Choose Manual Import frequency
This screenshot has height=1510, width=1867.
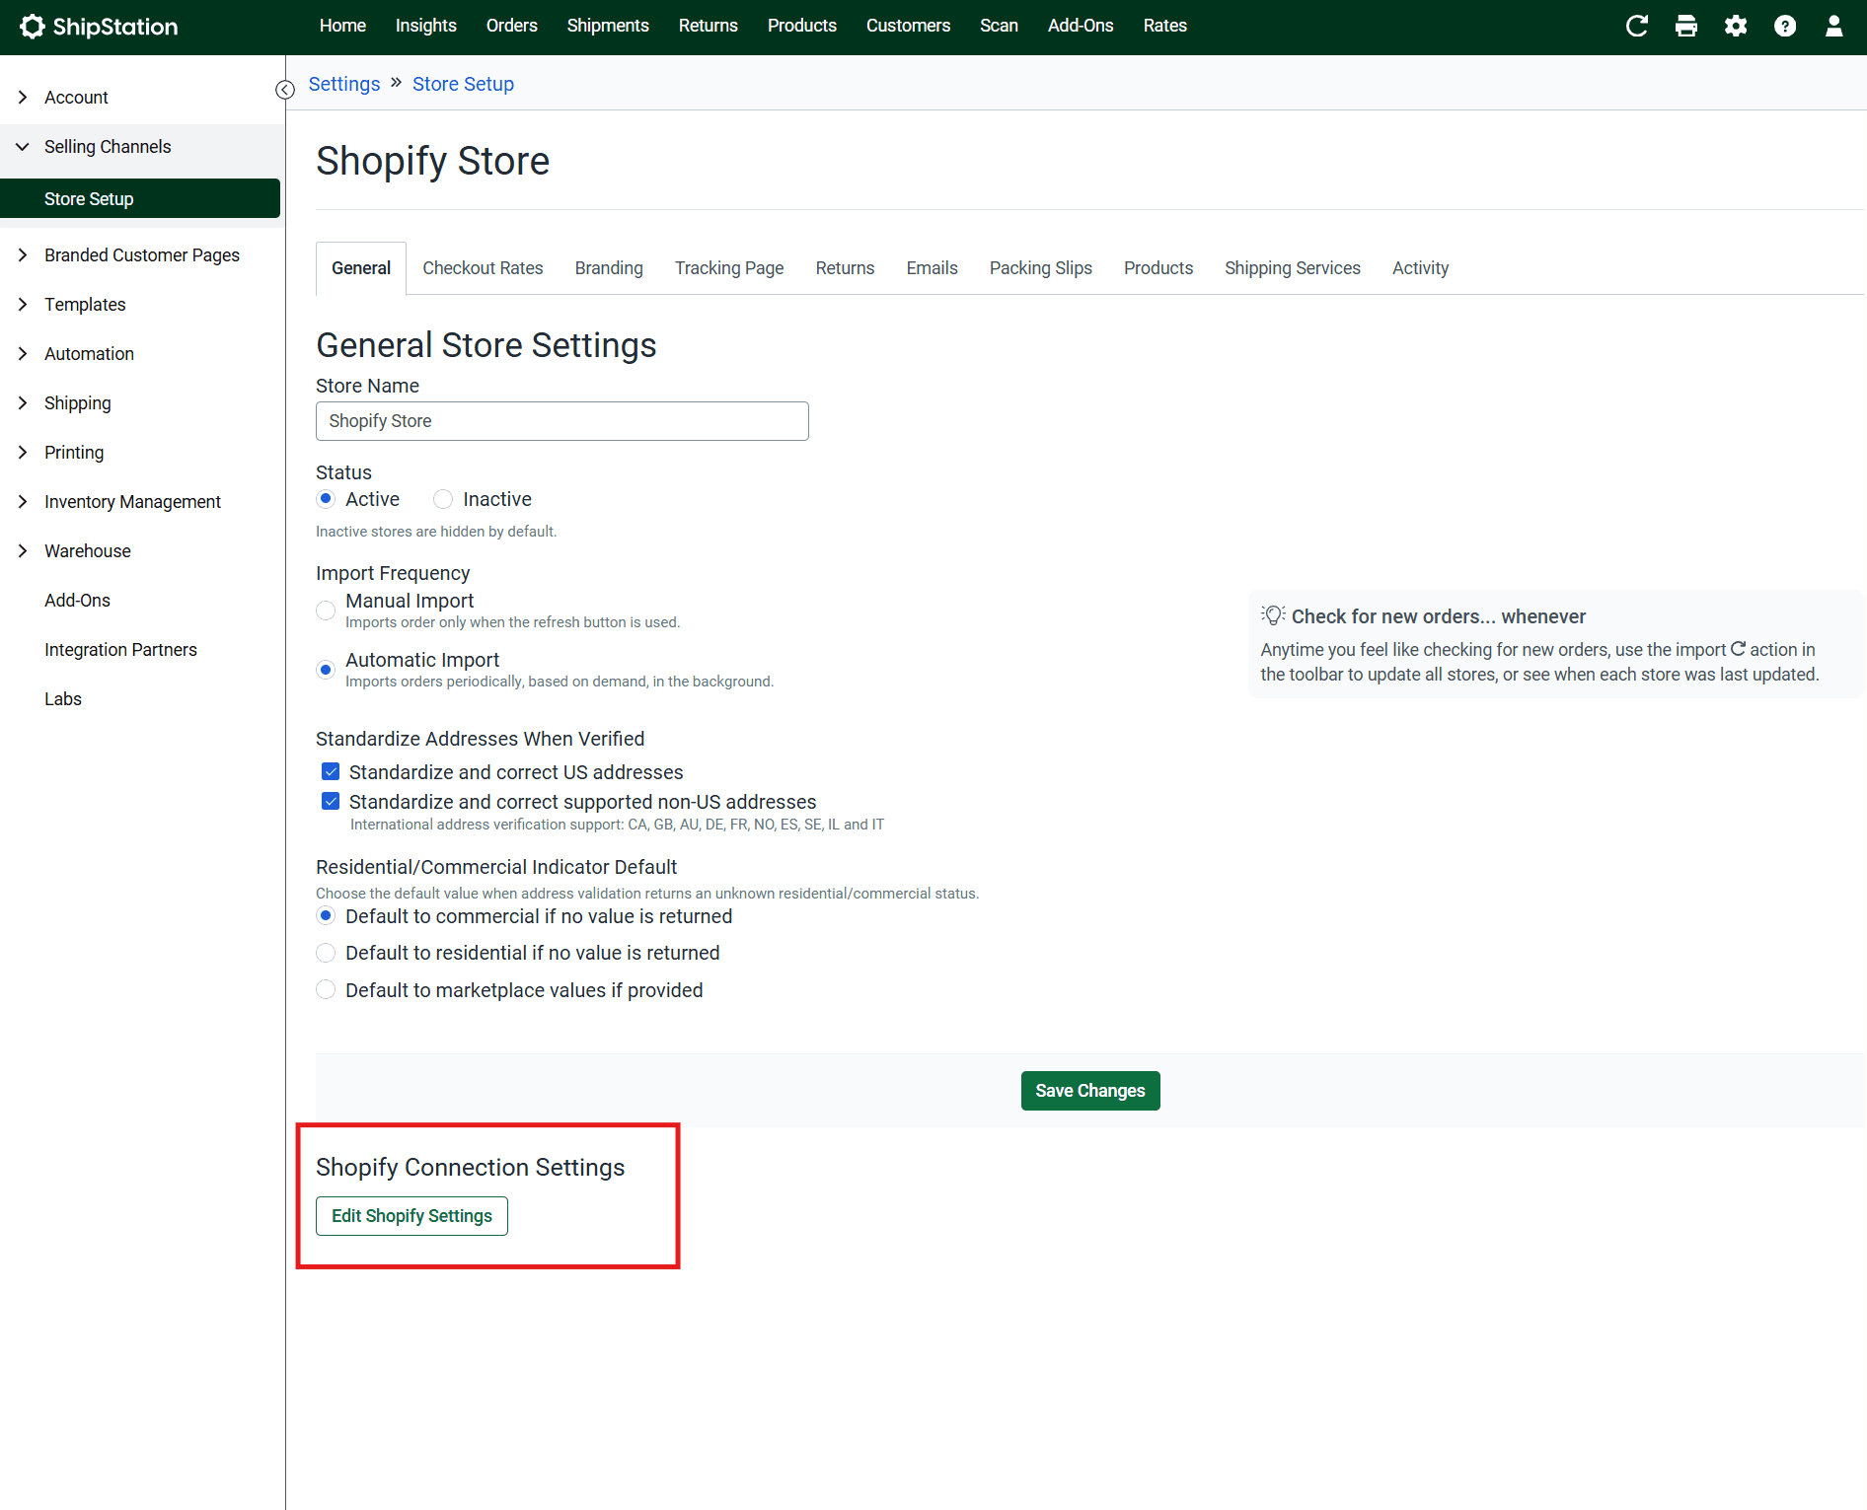coord(326,611)
